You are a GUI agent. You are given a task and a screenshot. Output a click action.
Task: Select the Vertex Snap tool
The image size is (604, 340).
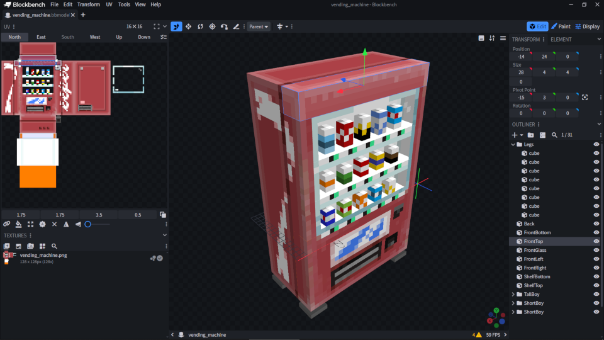(224, 26)
